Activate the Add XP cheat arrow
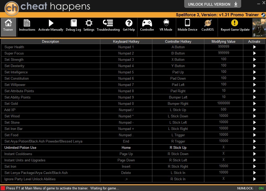Viewport: 266px width, 191px height. point(254,110)
